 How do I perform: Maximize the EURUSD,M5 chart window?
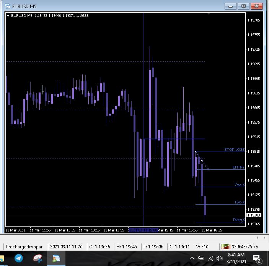[x=243, y=7]
